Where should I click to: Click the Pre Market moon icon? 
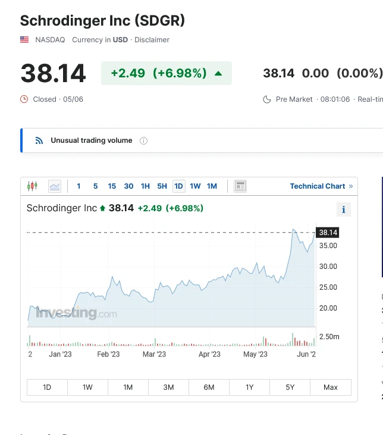coord(267,99)
